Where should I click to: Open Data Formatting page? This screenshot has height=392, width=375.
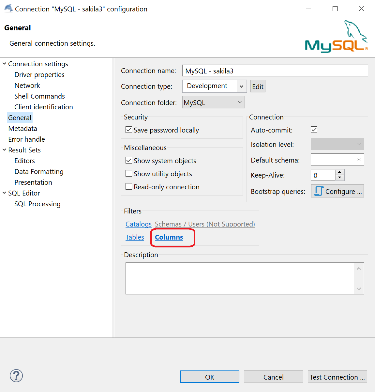click(39, 172)
